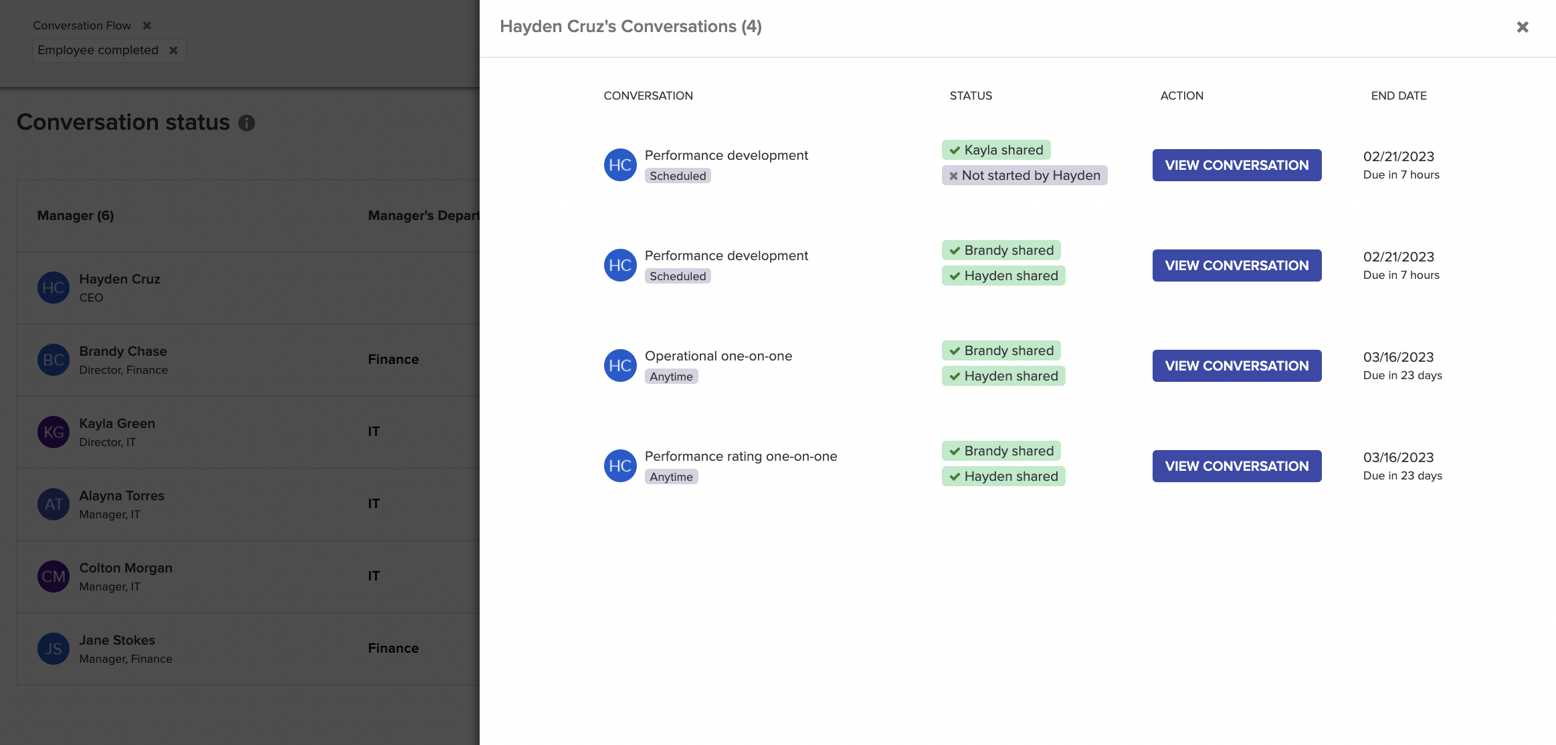This screenshot has width=1556, height=745.
Task: Click the ACTION column header
Action: click(1181, 96)
